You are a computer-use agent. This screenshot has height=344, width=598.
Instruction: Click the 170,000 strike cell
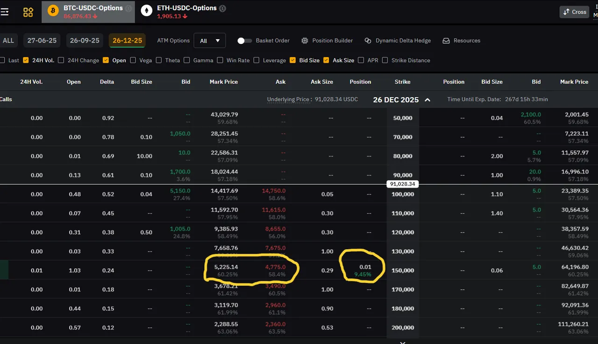(x=402, y=289)
